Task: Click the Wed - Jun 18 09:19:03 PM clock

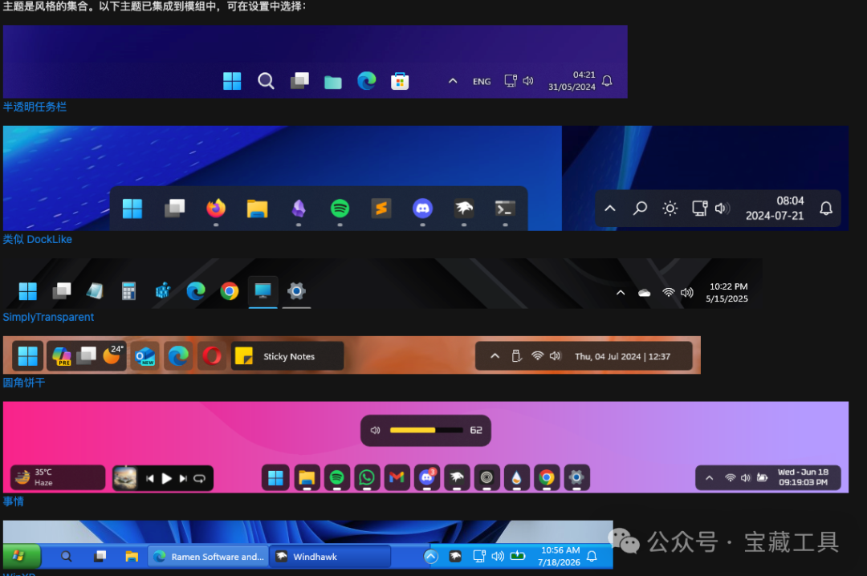Action: tap(803, 477)
